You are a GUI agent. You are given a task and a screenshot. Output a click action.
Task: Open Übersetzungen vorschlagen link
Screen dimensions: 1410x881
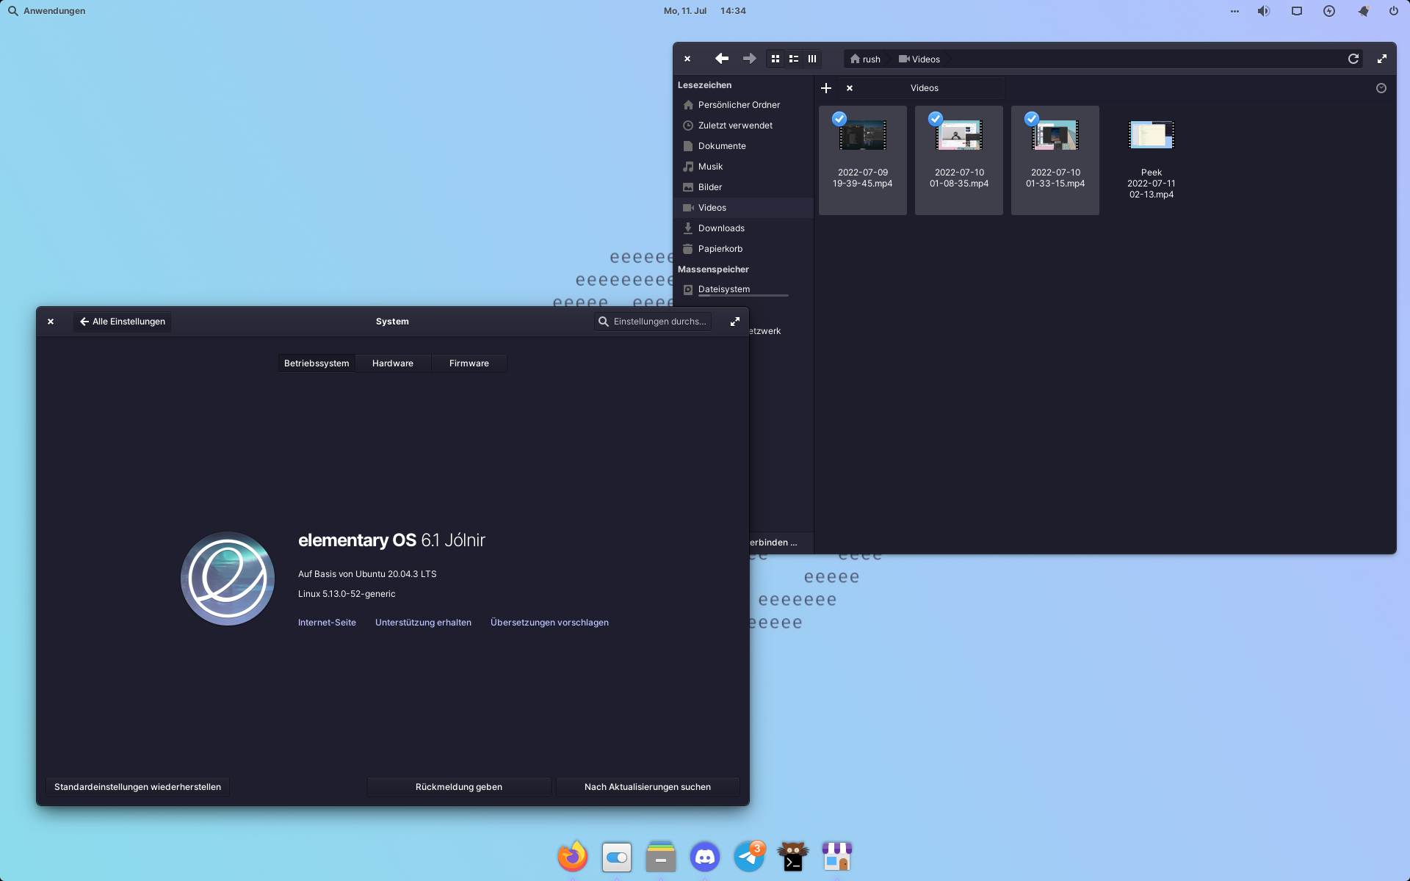click(x=549, y=623)
